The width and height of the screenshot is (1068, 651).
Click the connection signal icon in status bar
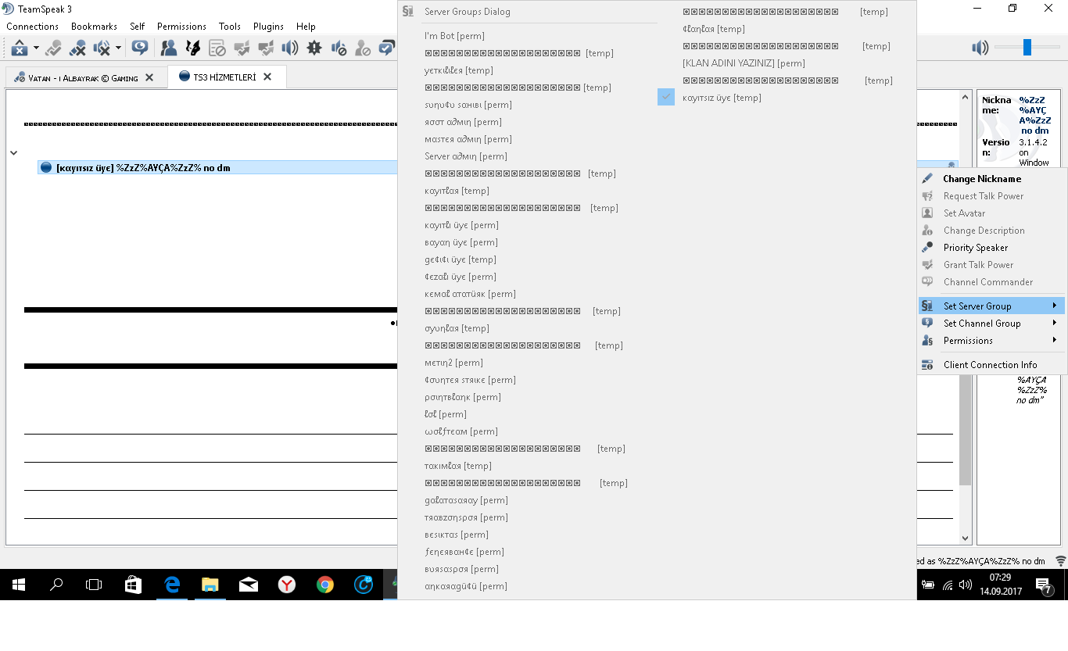point(1060,561)
